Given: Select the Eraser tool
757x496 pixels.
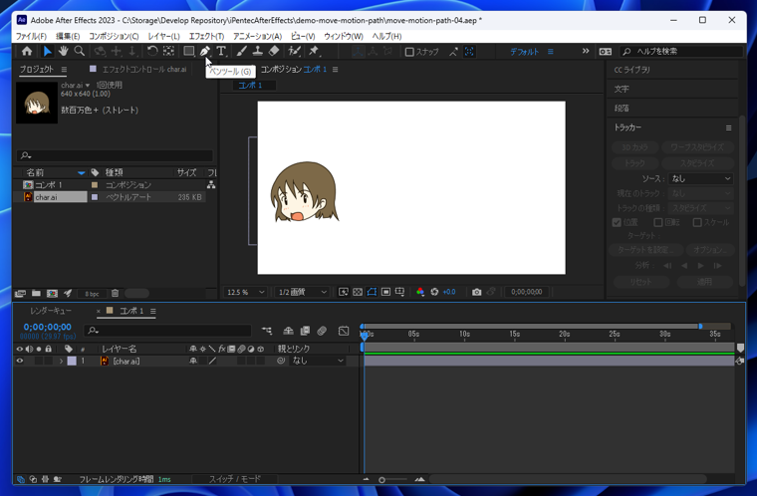Looking at the screenshot, I should 274,52.
